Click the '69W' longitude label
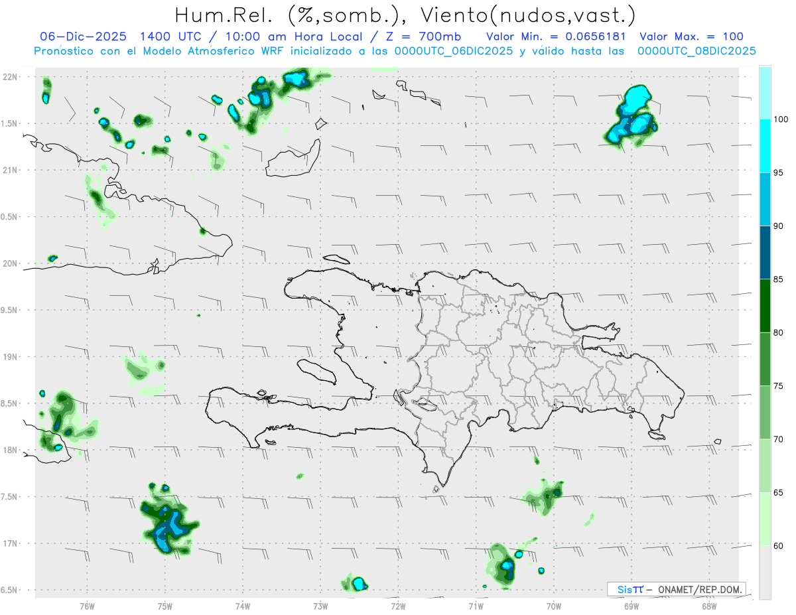Viewport: 796px width, 615px height. (631, 606)
